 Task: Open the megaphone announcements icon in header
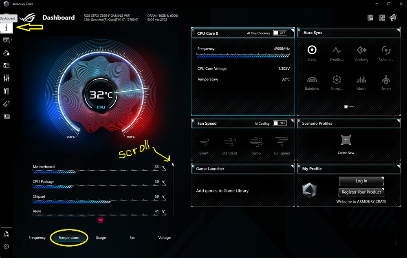tap(393, 18)
